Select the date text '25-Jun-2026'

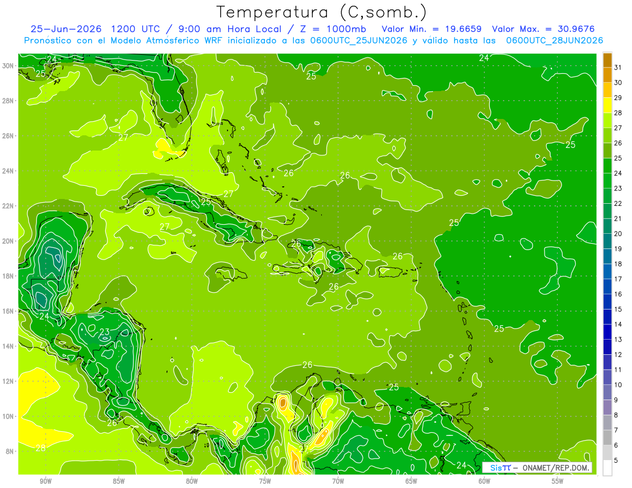pyautogui.click(x=65, y=29)
